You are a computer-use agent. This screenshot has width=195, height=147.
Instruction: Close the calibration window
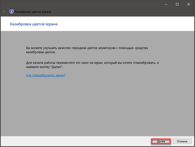click(189, 4)
